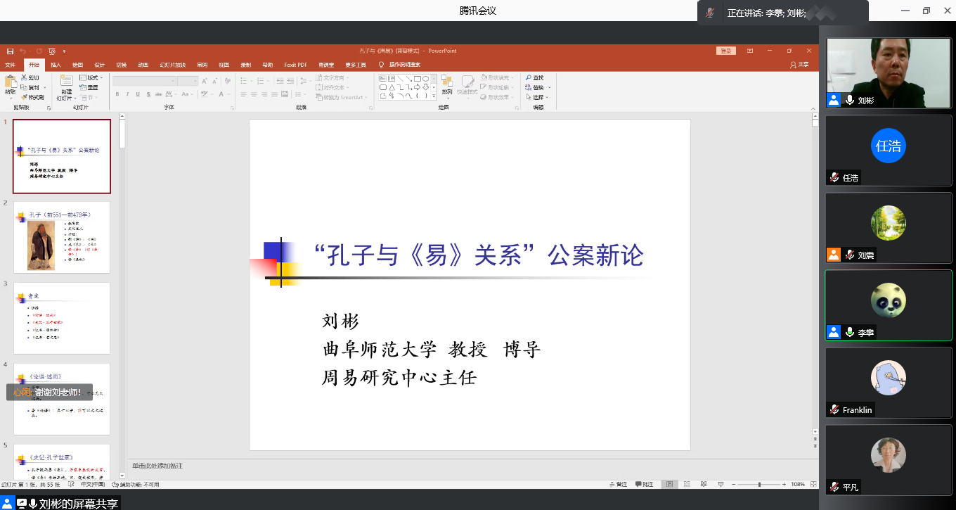The width and height of the screenshot is (956, 510).
Task: Select slide 2 thumbnail about 孔子
Action: click(62, 237)
